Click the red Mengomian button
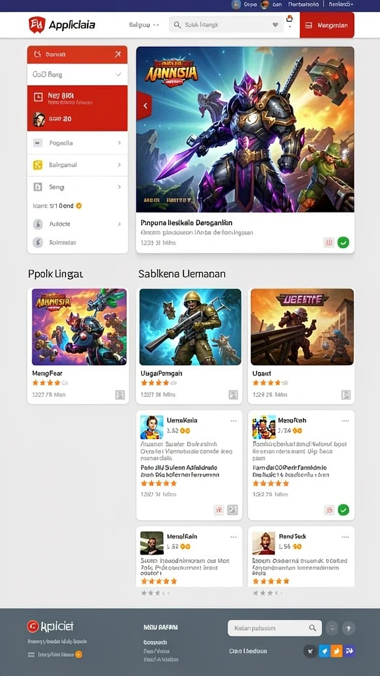Viewport: 380px width, 676px height. (x=327, y=25)
